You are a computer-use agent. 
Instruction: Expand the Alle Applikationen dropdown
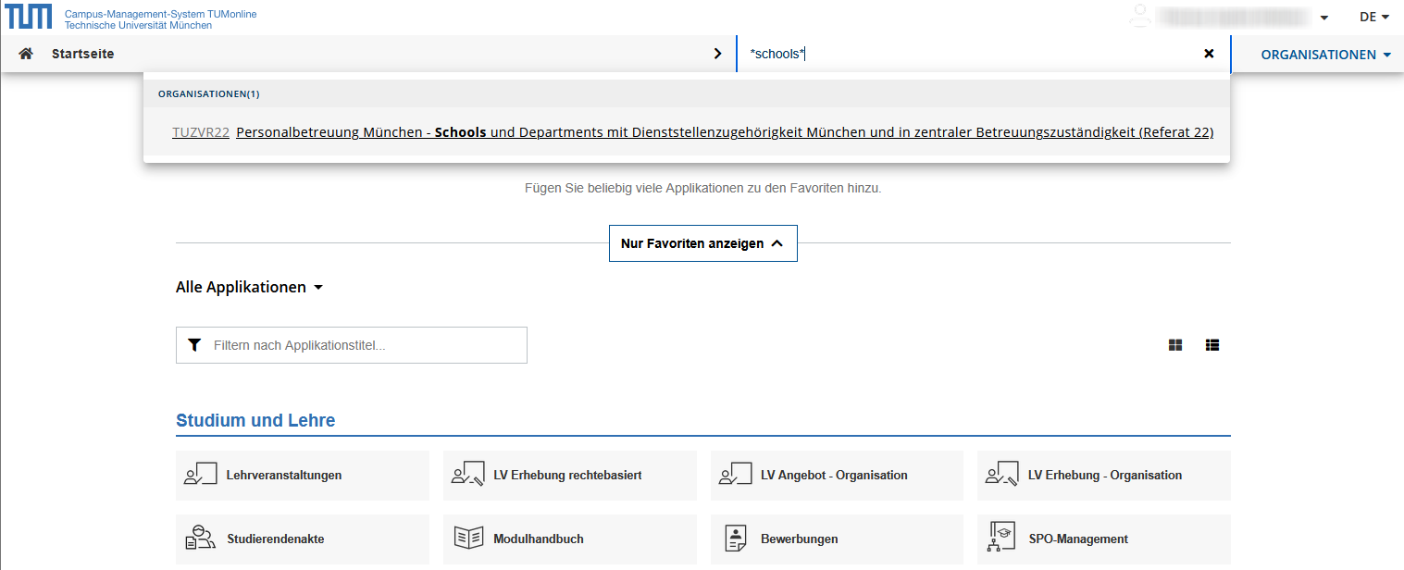tap(249, 287)
